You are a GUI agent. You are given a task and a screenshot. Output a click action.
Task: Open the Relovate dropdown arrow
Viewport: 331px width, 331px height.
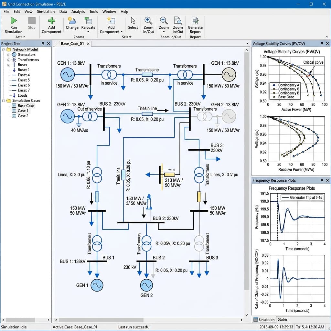pyautogui.click(x=88, y=32)
